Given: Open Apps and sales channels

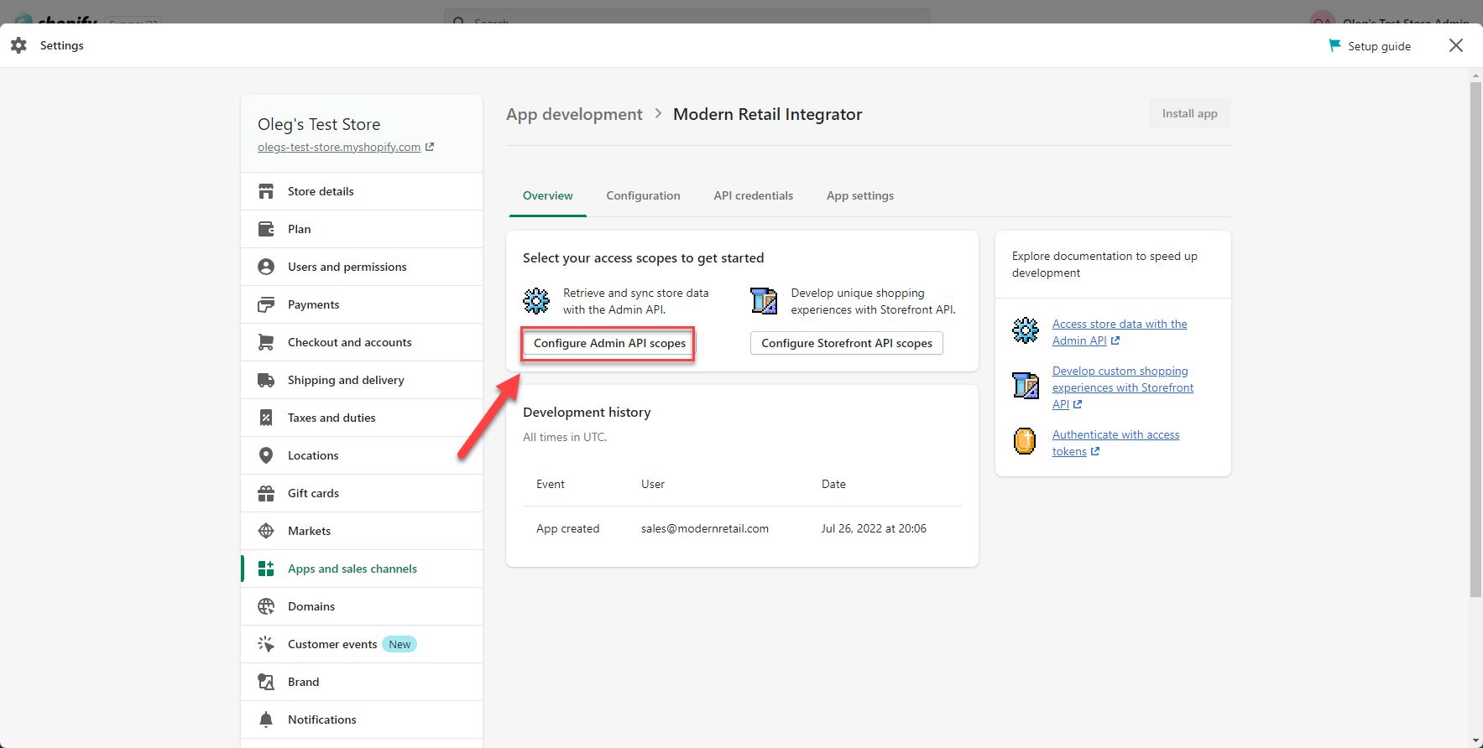Looking at the screenshot, I should [x=362, y=569].
